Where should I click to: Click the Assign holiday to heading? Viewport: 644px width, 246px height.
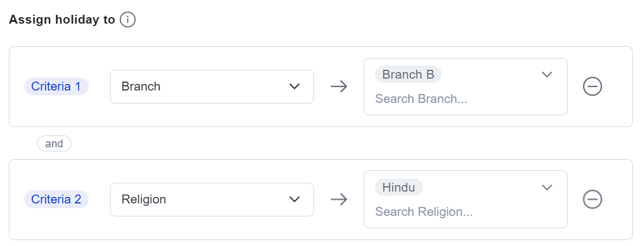(x=62, y=20)
